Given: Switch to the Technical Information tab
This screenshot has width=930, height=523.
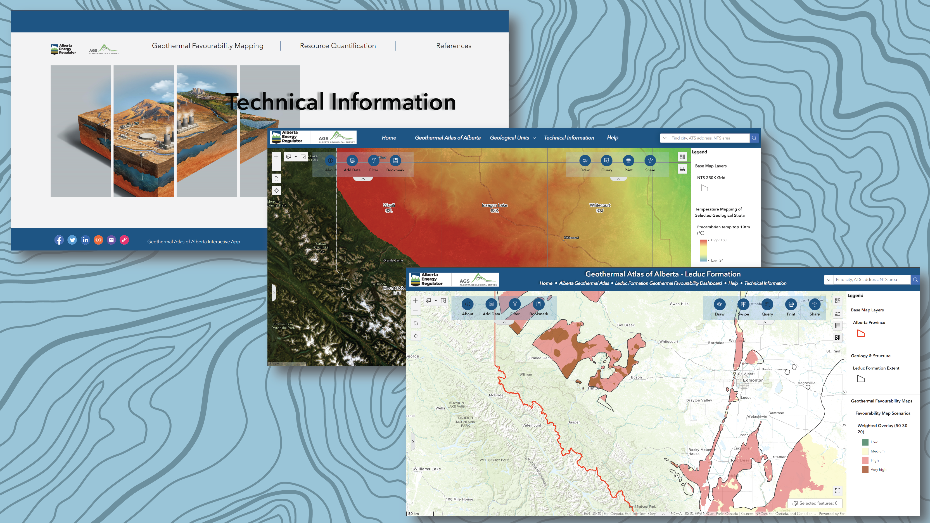Looking at the screenshot, I should [569, 138].
